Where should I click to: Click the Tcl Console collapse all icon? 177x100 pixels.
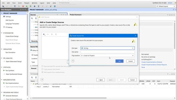click(x=36, y=77)
